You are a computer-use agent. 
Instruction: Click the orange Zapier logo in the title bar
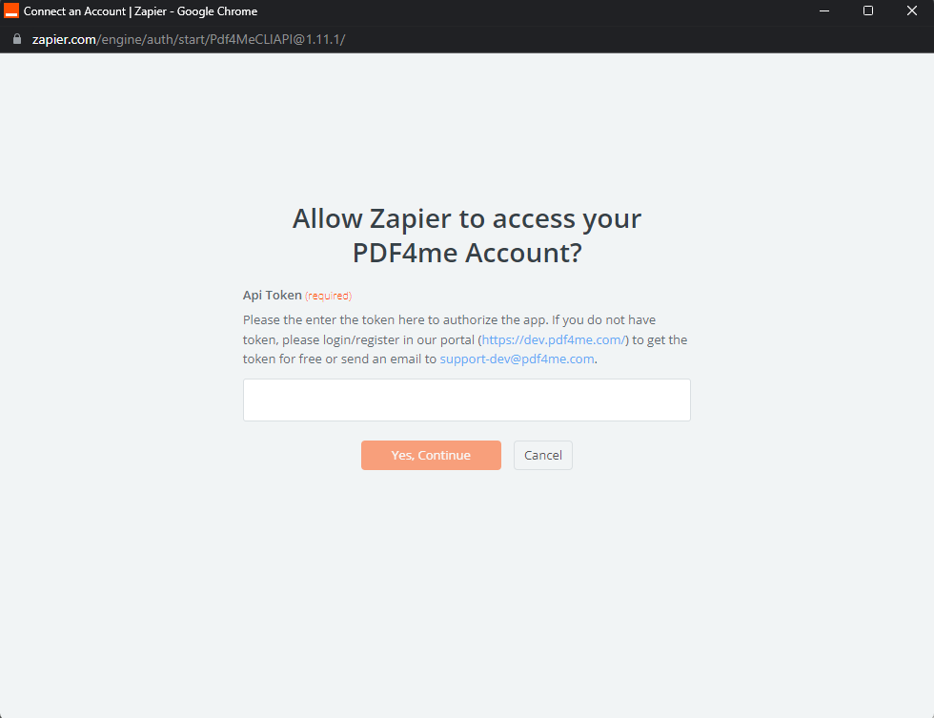point(10,10)
